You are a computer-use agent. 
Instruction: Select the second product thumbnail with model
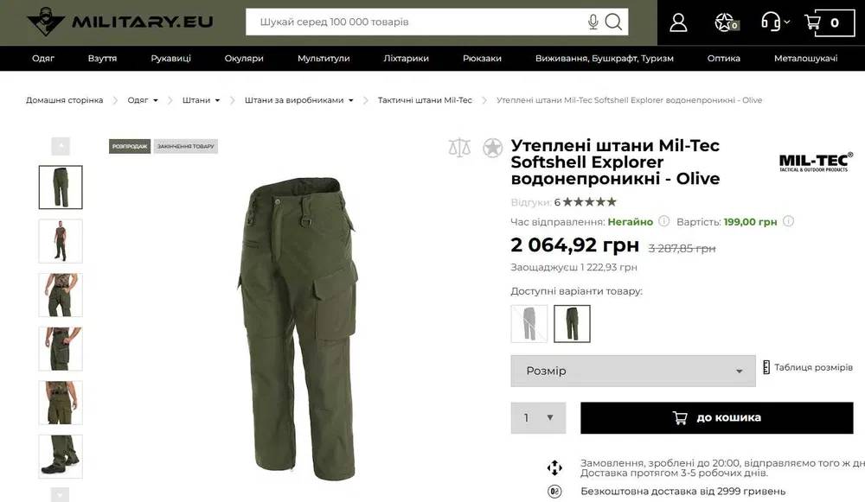click(61, 241)
